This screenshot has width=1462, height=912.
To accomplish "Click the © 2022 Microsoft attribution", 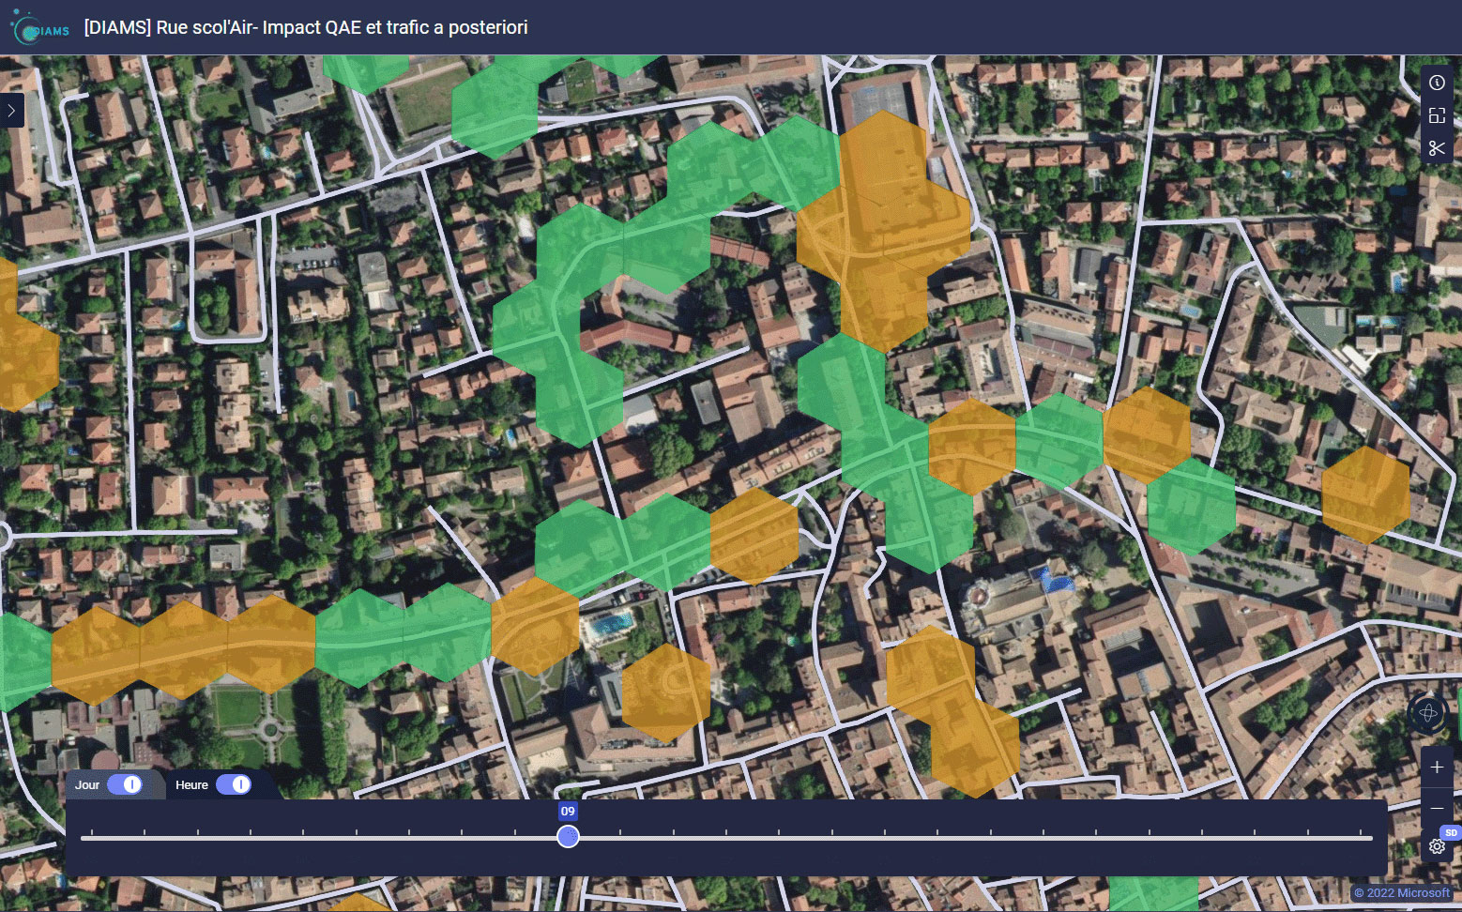I will 1402,893.
